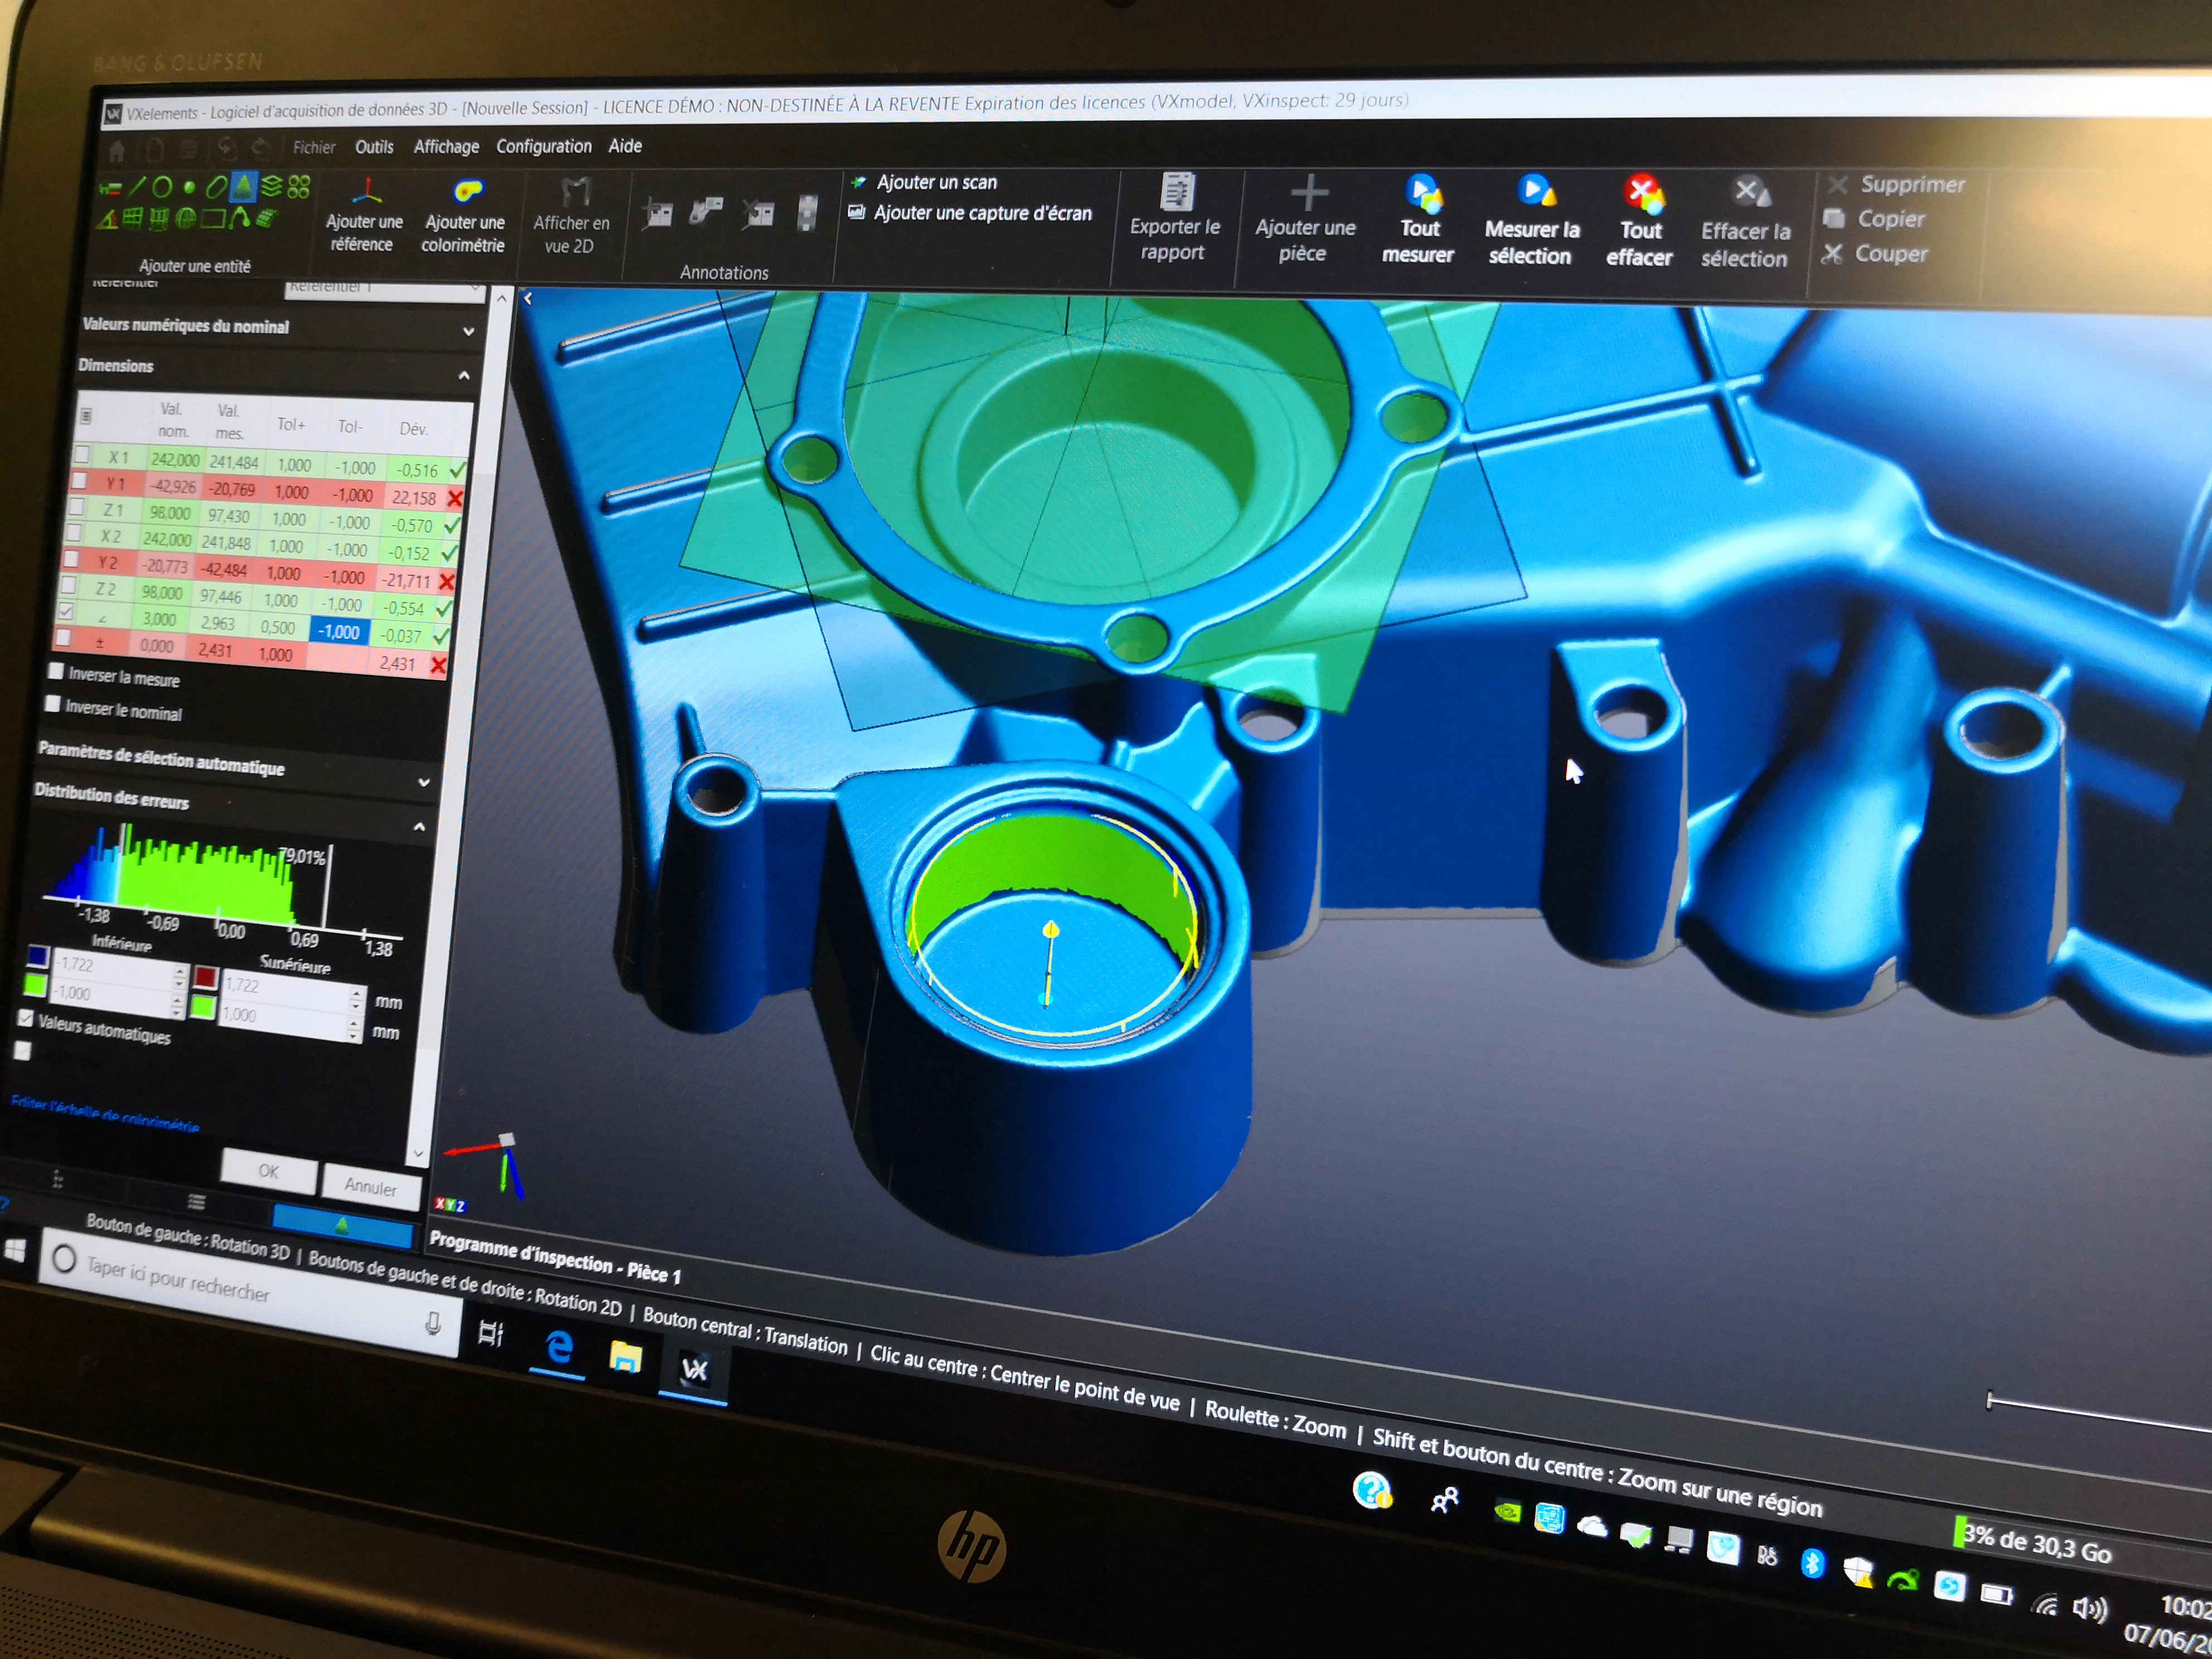The height and width of the screenshot is (1659, 2212).
Task: Open VXelements from the Windows taskbar
Action: tap(694, 1369)
